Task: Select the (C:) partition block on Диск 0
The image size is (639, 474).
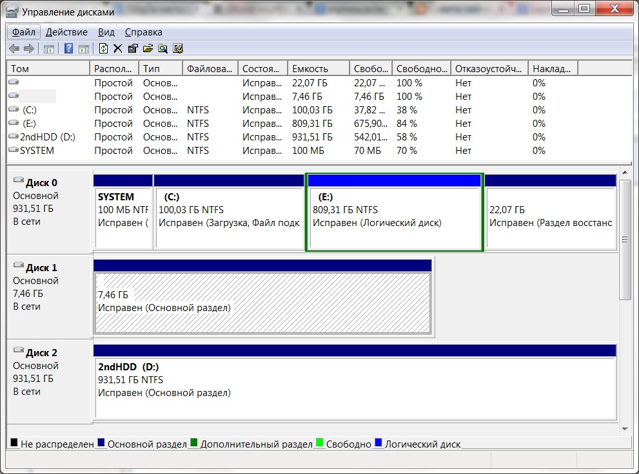Action: [x=229, y=217]
